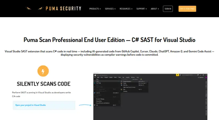Click the Sign In button

click(x=168, y=9)
